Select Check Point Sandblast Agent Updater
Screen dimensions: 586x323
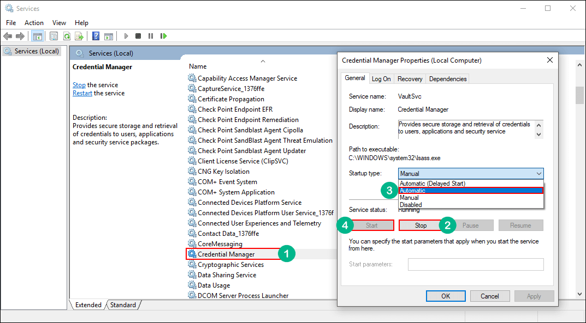point(252,150)
